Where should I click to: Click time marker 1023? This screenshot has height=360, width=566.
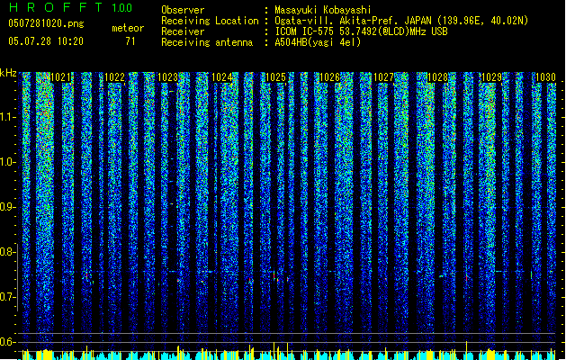click(x=168, y=77)
